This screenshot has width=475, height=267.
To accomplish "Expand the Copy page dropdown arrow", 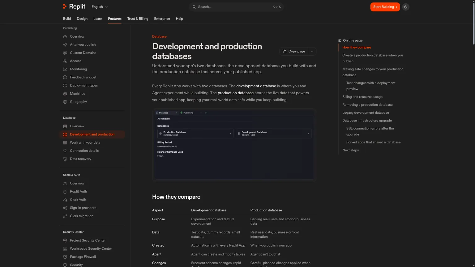I will coord(312,51).
